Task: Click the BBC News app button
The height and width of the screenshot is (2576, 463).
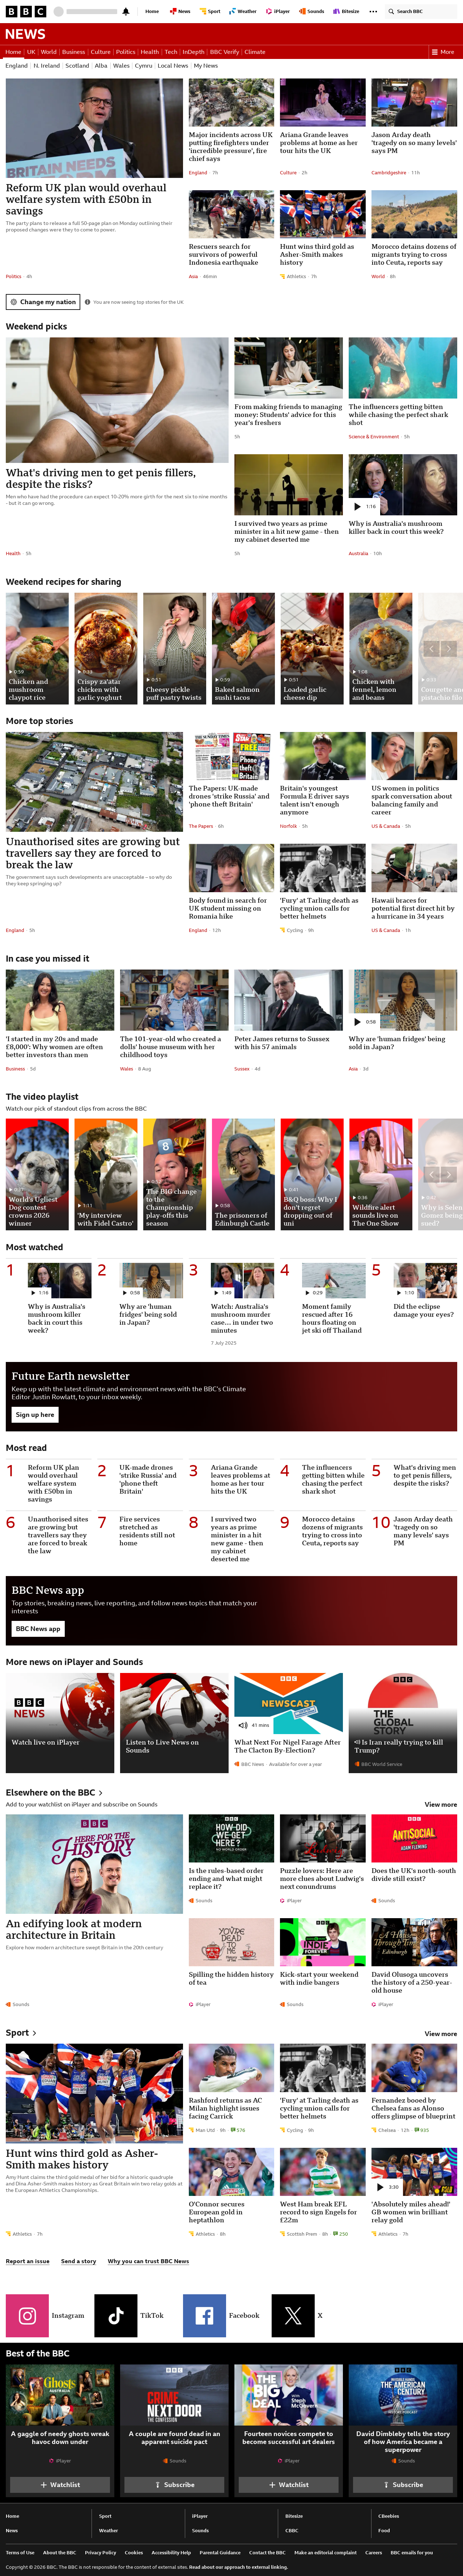Action: click(38, 1629)
